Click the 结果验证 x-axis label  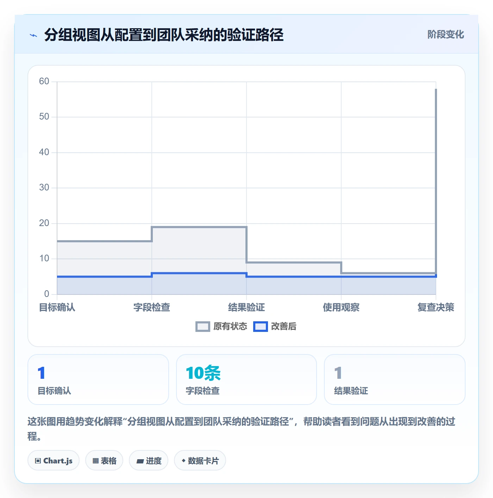point(246,308)
